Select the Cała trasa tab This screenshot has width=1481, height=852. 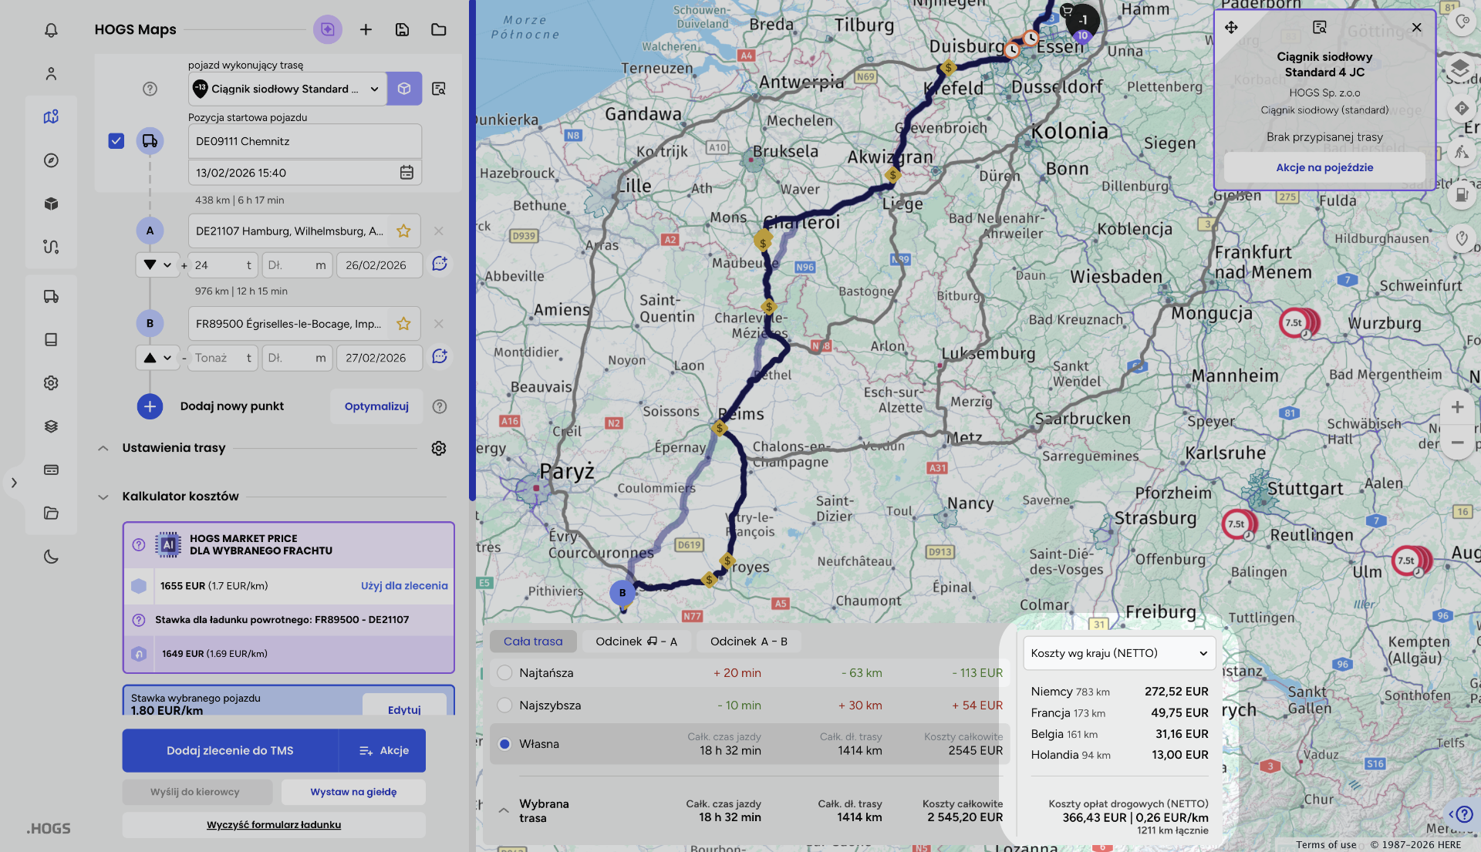click(533, 642)
